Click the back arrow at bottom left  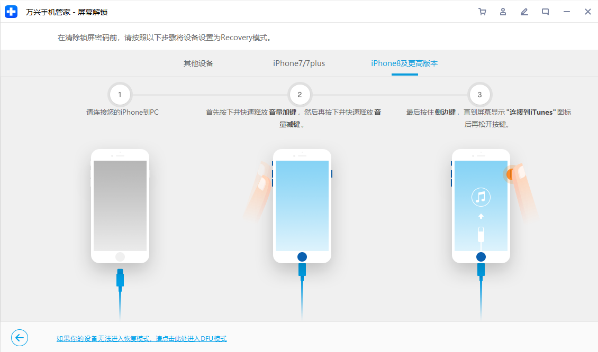(20, 338)
